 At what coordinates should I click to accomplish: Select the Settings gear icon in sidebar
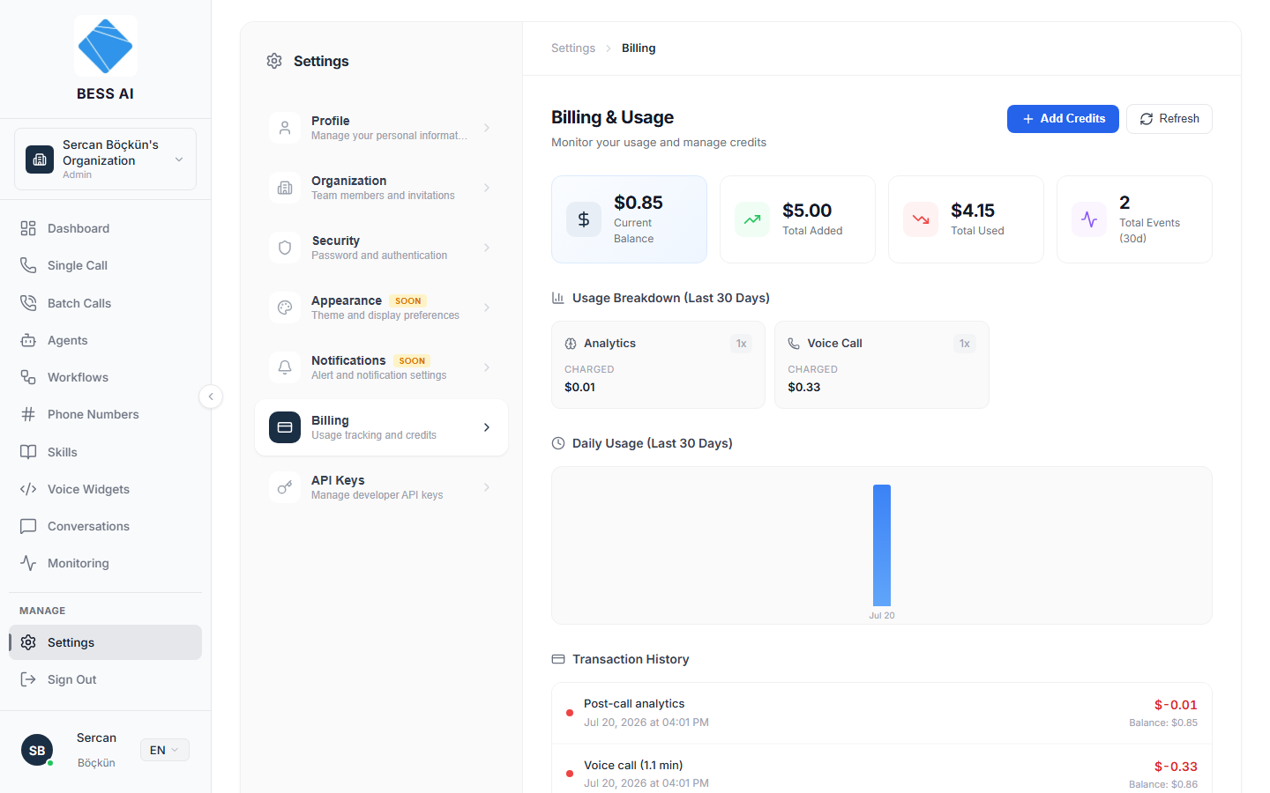point(28,642)
